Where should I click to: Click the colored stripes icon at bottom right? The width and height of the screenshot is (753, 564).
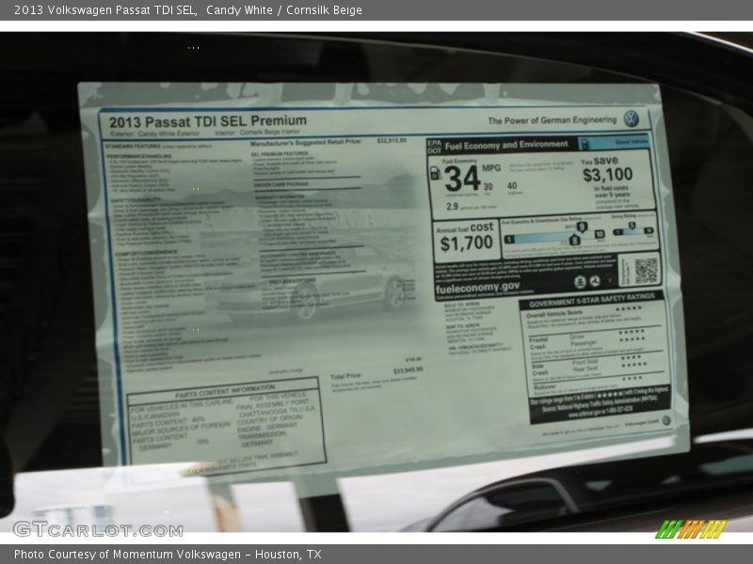(x=691, y=528)
